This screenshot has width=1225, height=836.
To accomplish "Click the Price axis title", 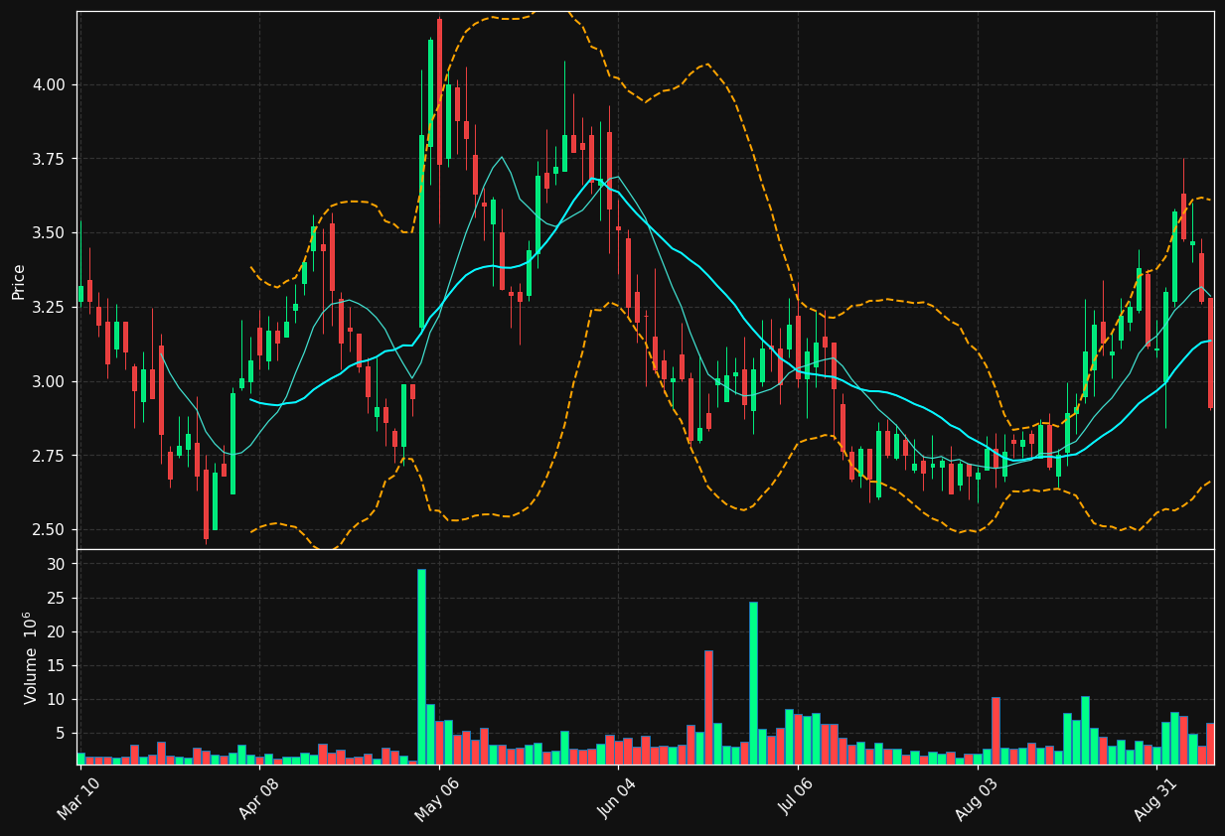I will coord(19,281).
